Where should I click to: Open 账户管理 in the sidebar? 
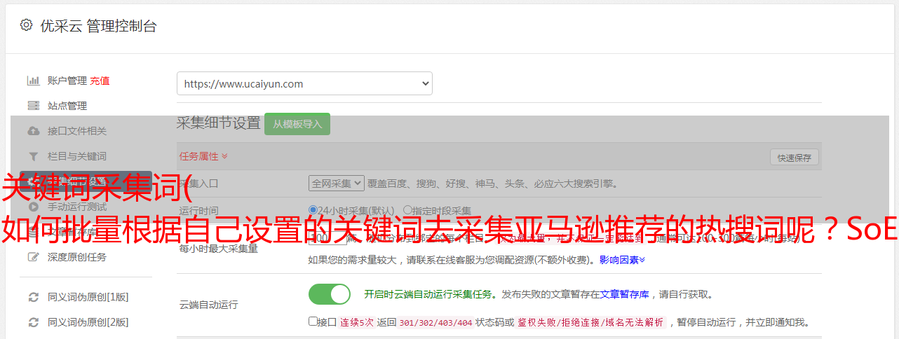pyautogui.click(x=67, y=81)
